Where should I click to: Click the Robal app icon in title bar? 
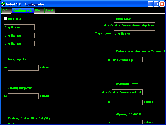coord(3,4)
